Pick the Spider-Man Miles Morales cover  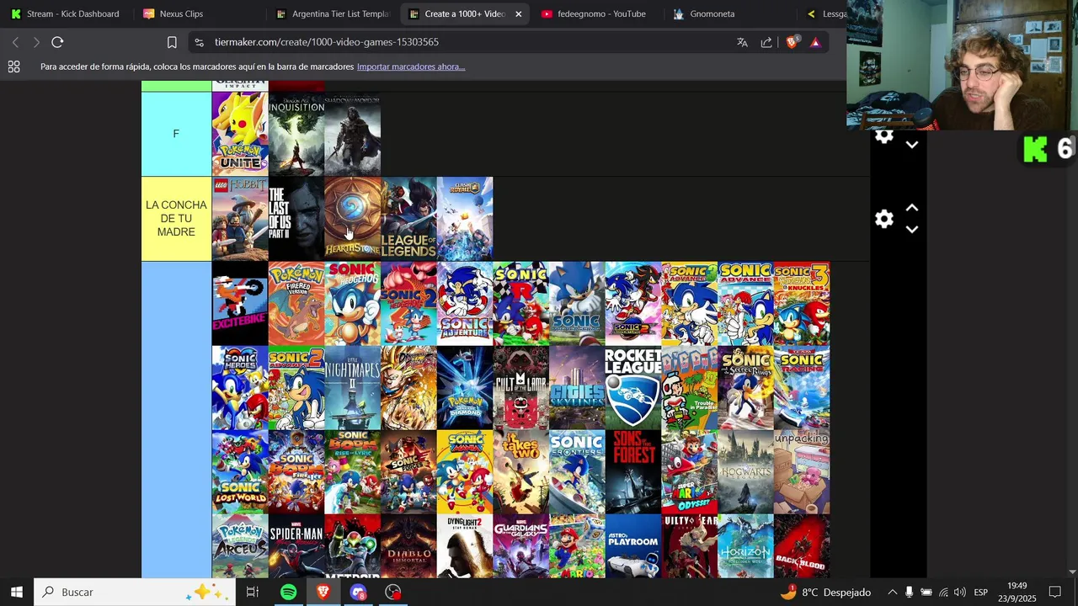pos(296,546)
